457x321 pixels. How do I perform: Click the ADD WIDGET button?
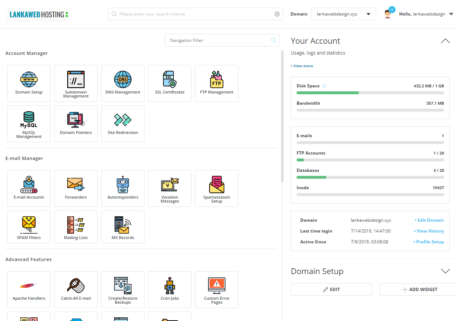[418, 290]
